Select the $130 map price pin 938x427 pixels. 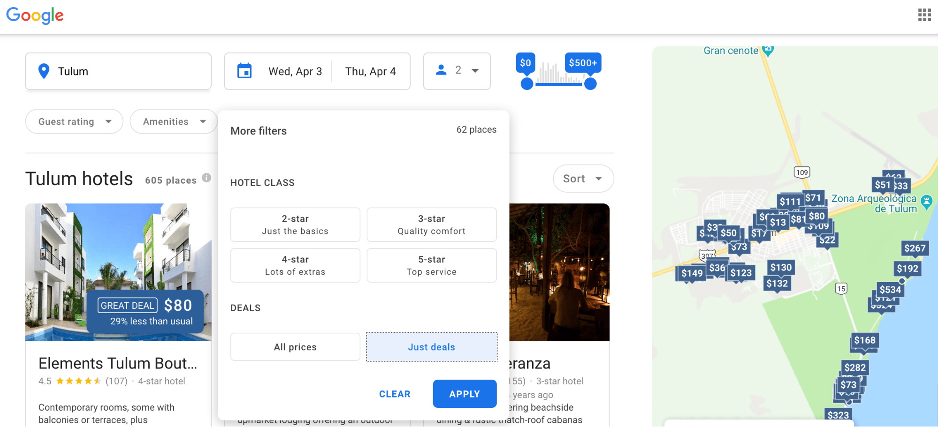[x=781, y=268]
